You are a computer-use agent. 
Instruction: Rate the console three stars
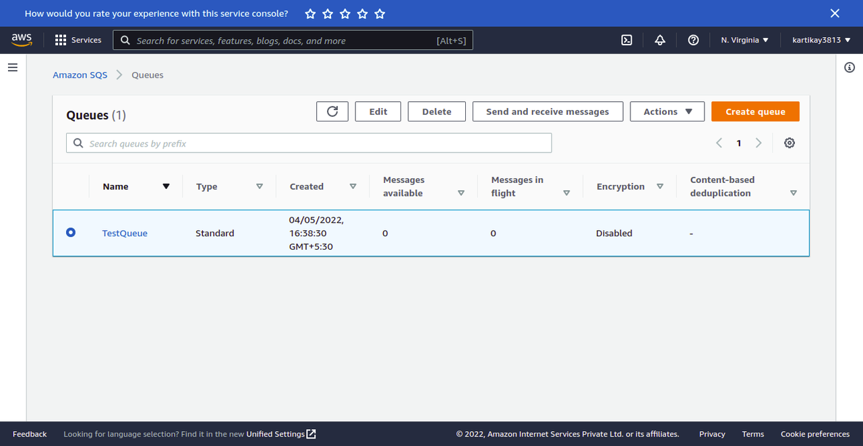pyautogui.click(x=345, y=13)
